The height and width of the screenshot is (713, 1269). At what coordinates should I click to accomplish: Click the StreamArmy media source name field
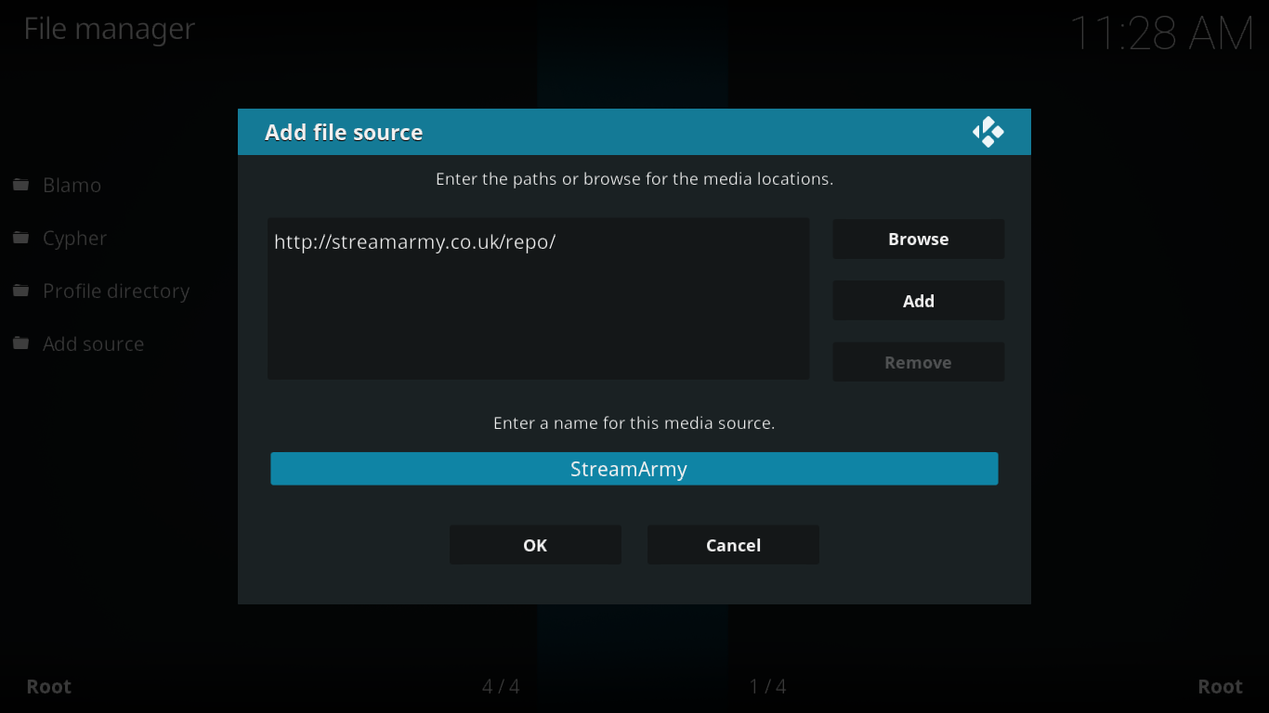634,469
